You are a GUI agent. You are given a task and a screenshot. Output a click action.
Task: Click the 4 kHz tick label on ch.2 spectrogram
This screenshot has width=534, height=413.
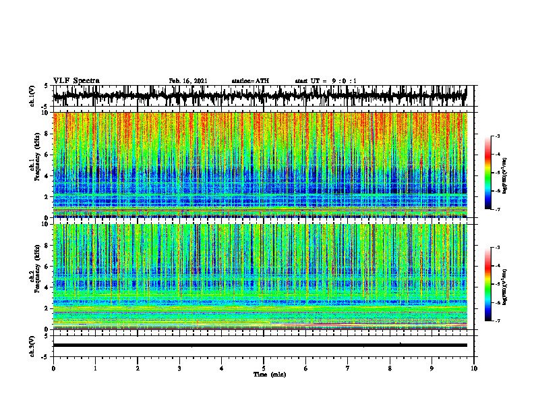coord(48,287)
